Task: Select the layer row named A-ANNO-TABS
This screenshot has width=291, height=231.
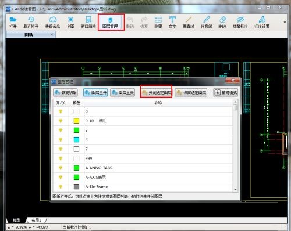Action: click(x=143, y=168)
